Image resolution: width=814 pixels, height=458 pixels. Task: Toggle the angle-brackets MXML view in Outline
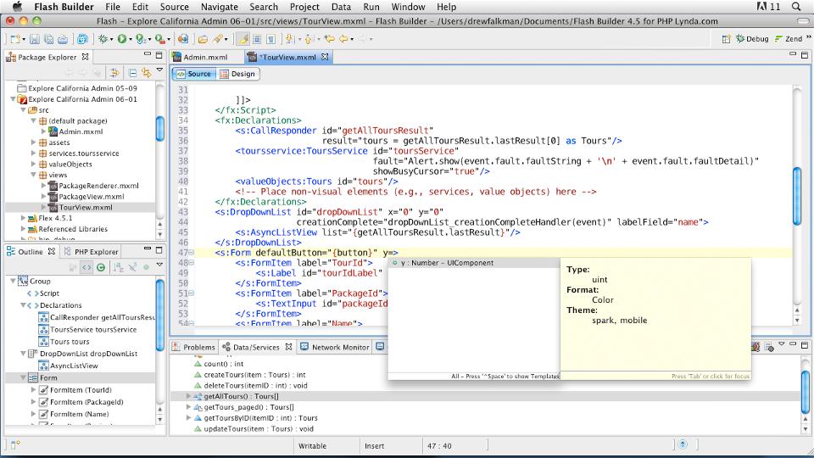[86, 267]
